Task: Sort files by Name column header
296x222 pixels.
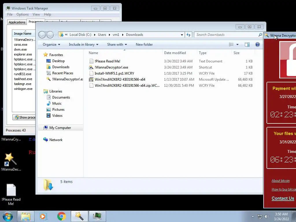Action: coord(125,53)
